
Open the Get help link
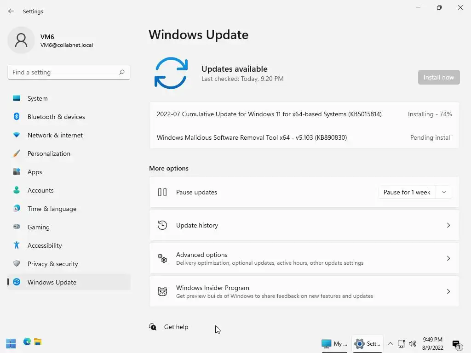click(x=176, y=327)
